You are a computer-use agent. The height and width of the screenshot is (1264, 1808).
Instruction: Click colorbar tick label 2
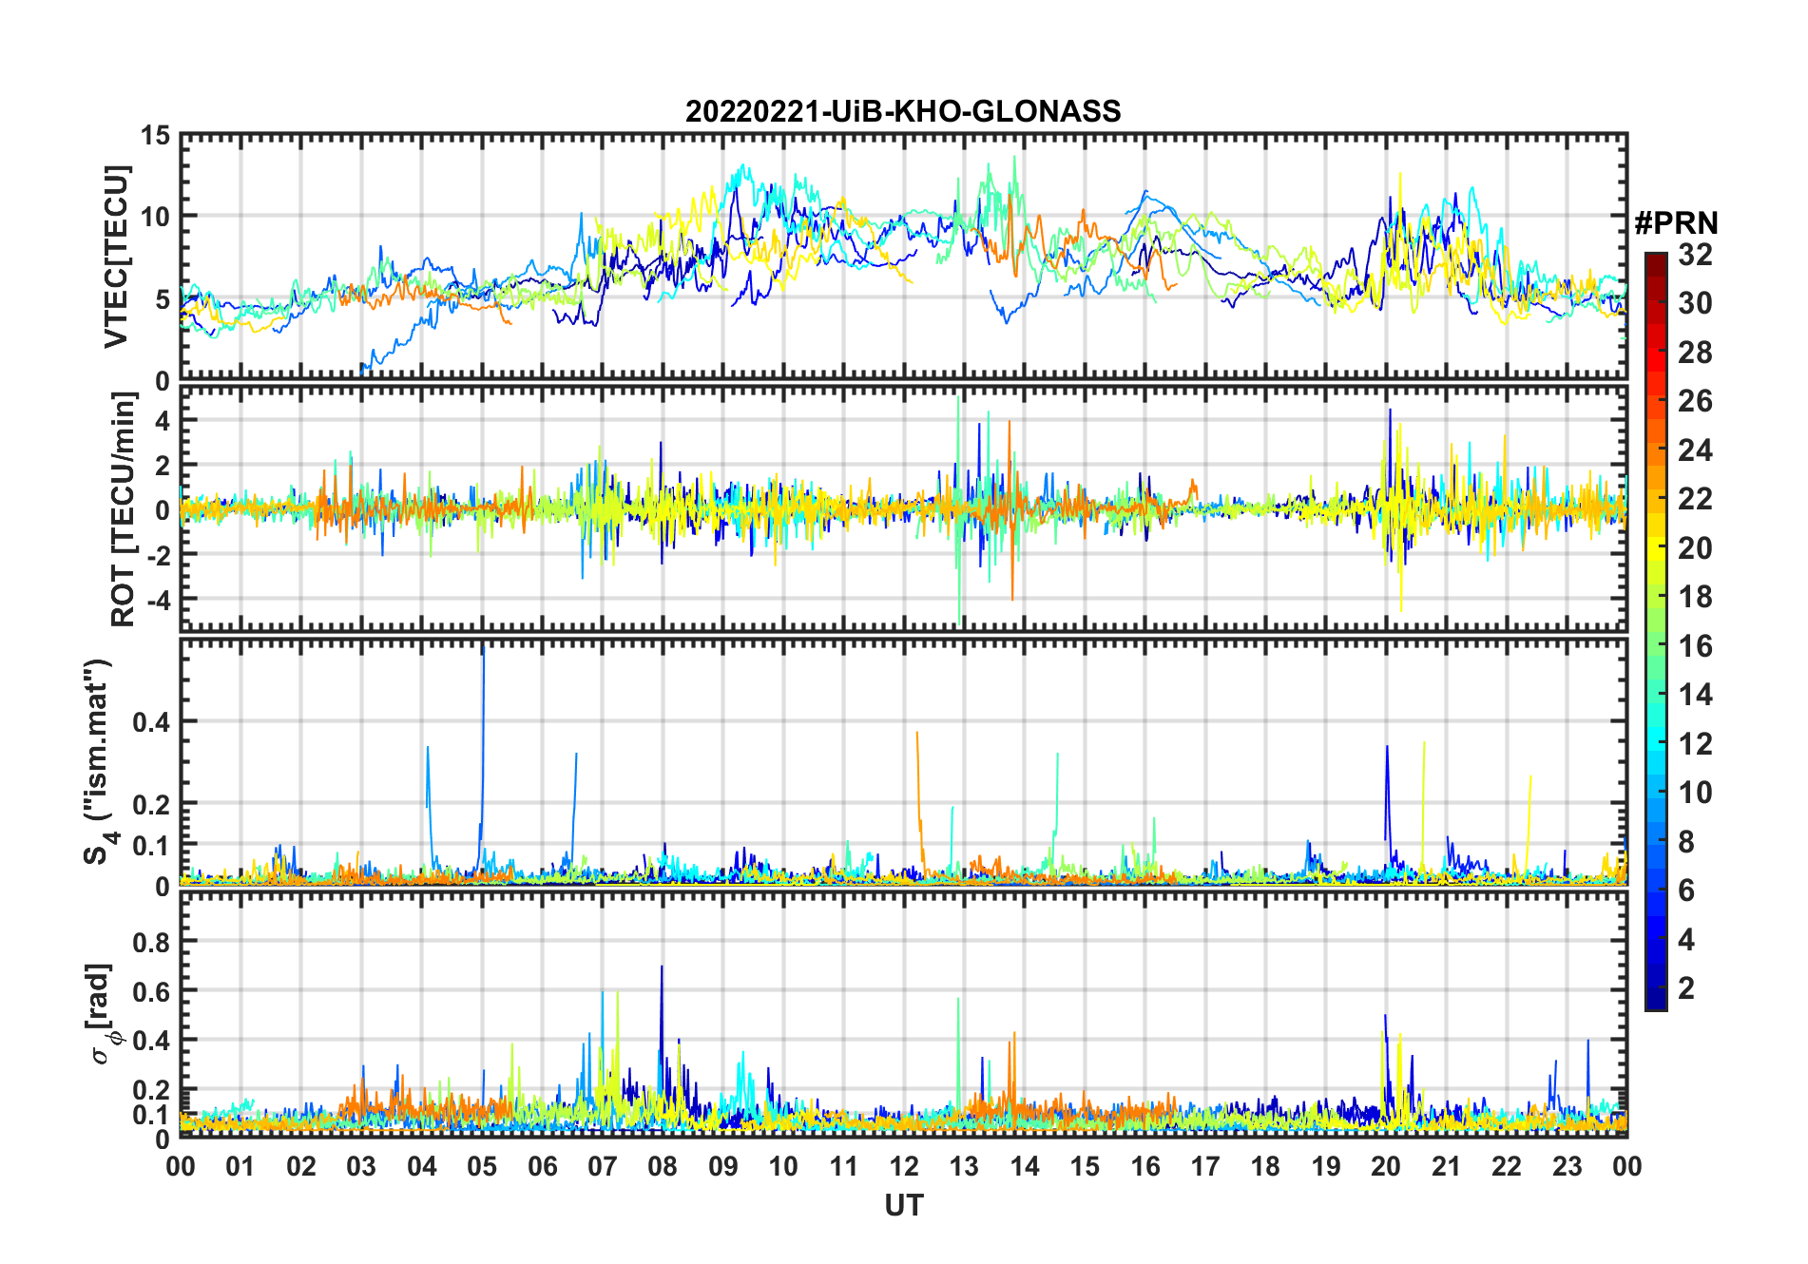1686,988
